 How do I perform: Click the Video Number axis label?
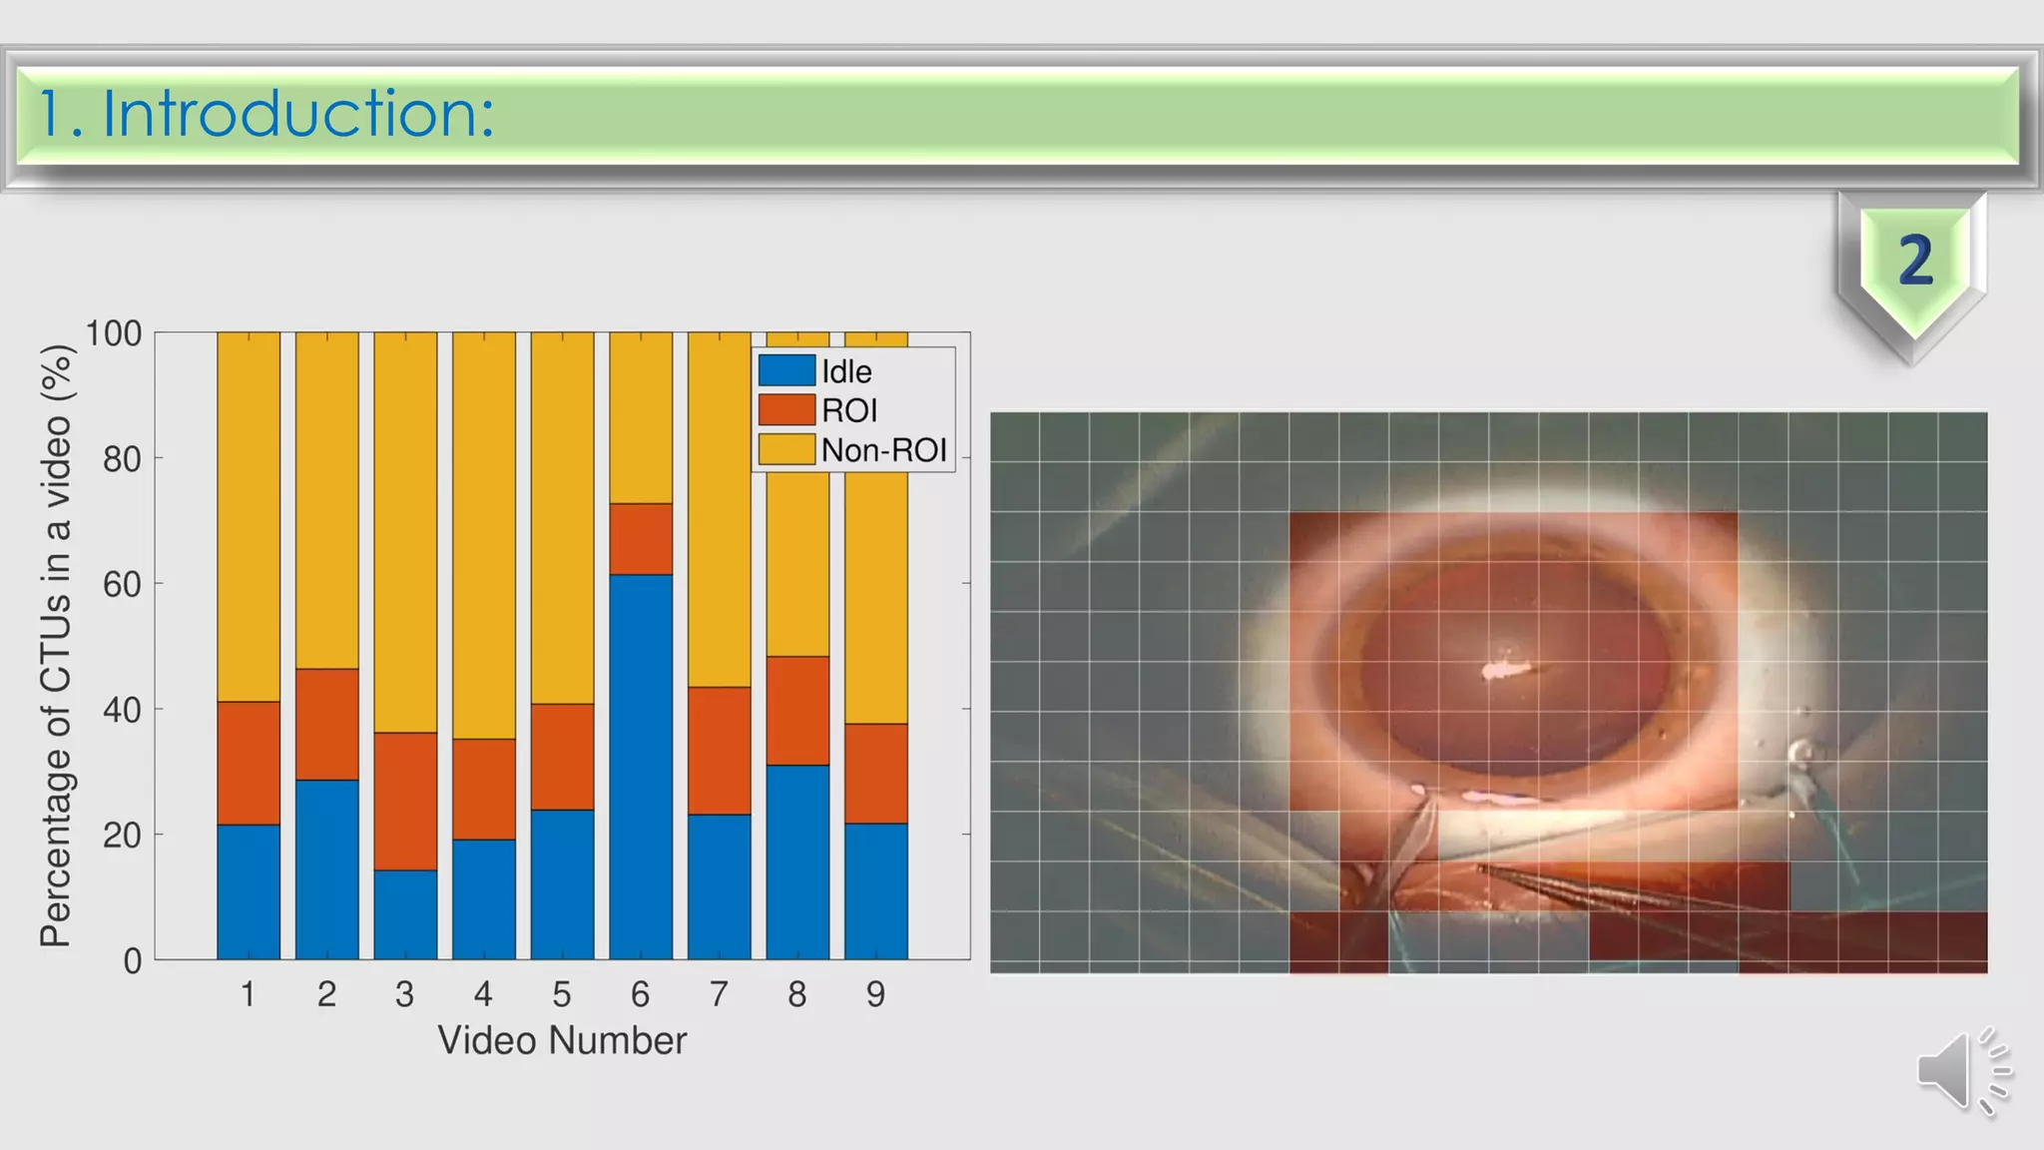click(562, 1040)
